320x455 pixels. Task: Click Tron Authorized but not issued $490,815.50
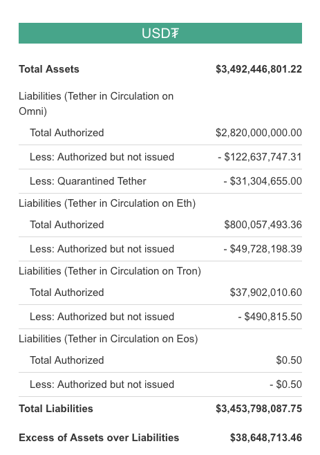coord(270,317)
